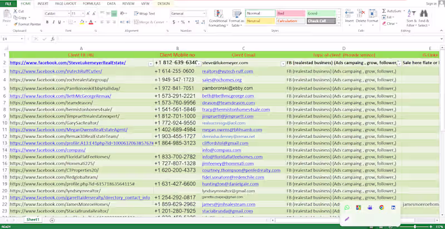Toggle Wrap Text in the Alignment group

click(145, 13)
